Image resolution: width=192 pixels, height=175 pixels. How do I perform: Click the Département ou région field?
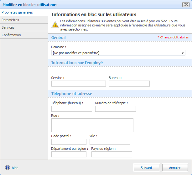click(69, 154)
